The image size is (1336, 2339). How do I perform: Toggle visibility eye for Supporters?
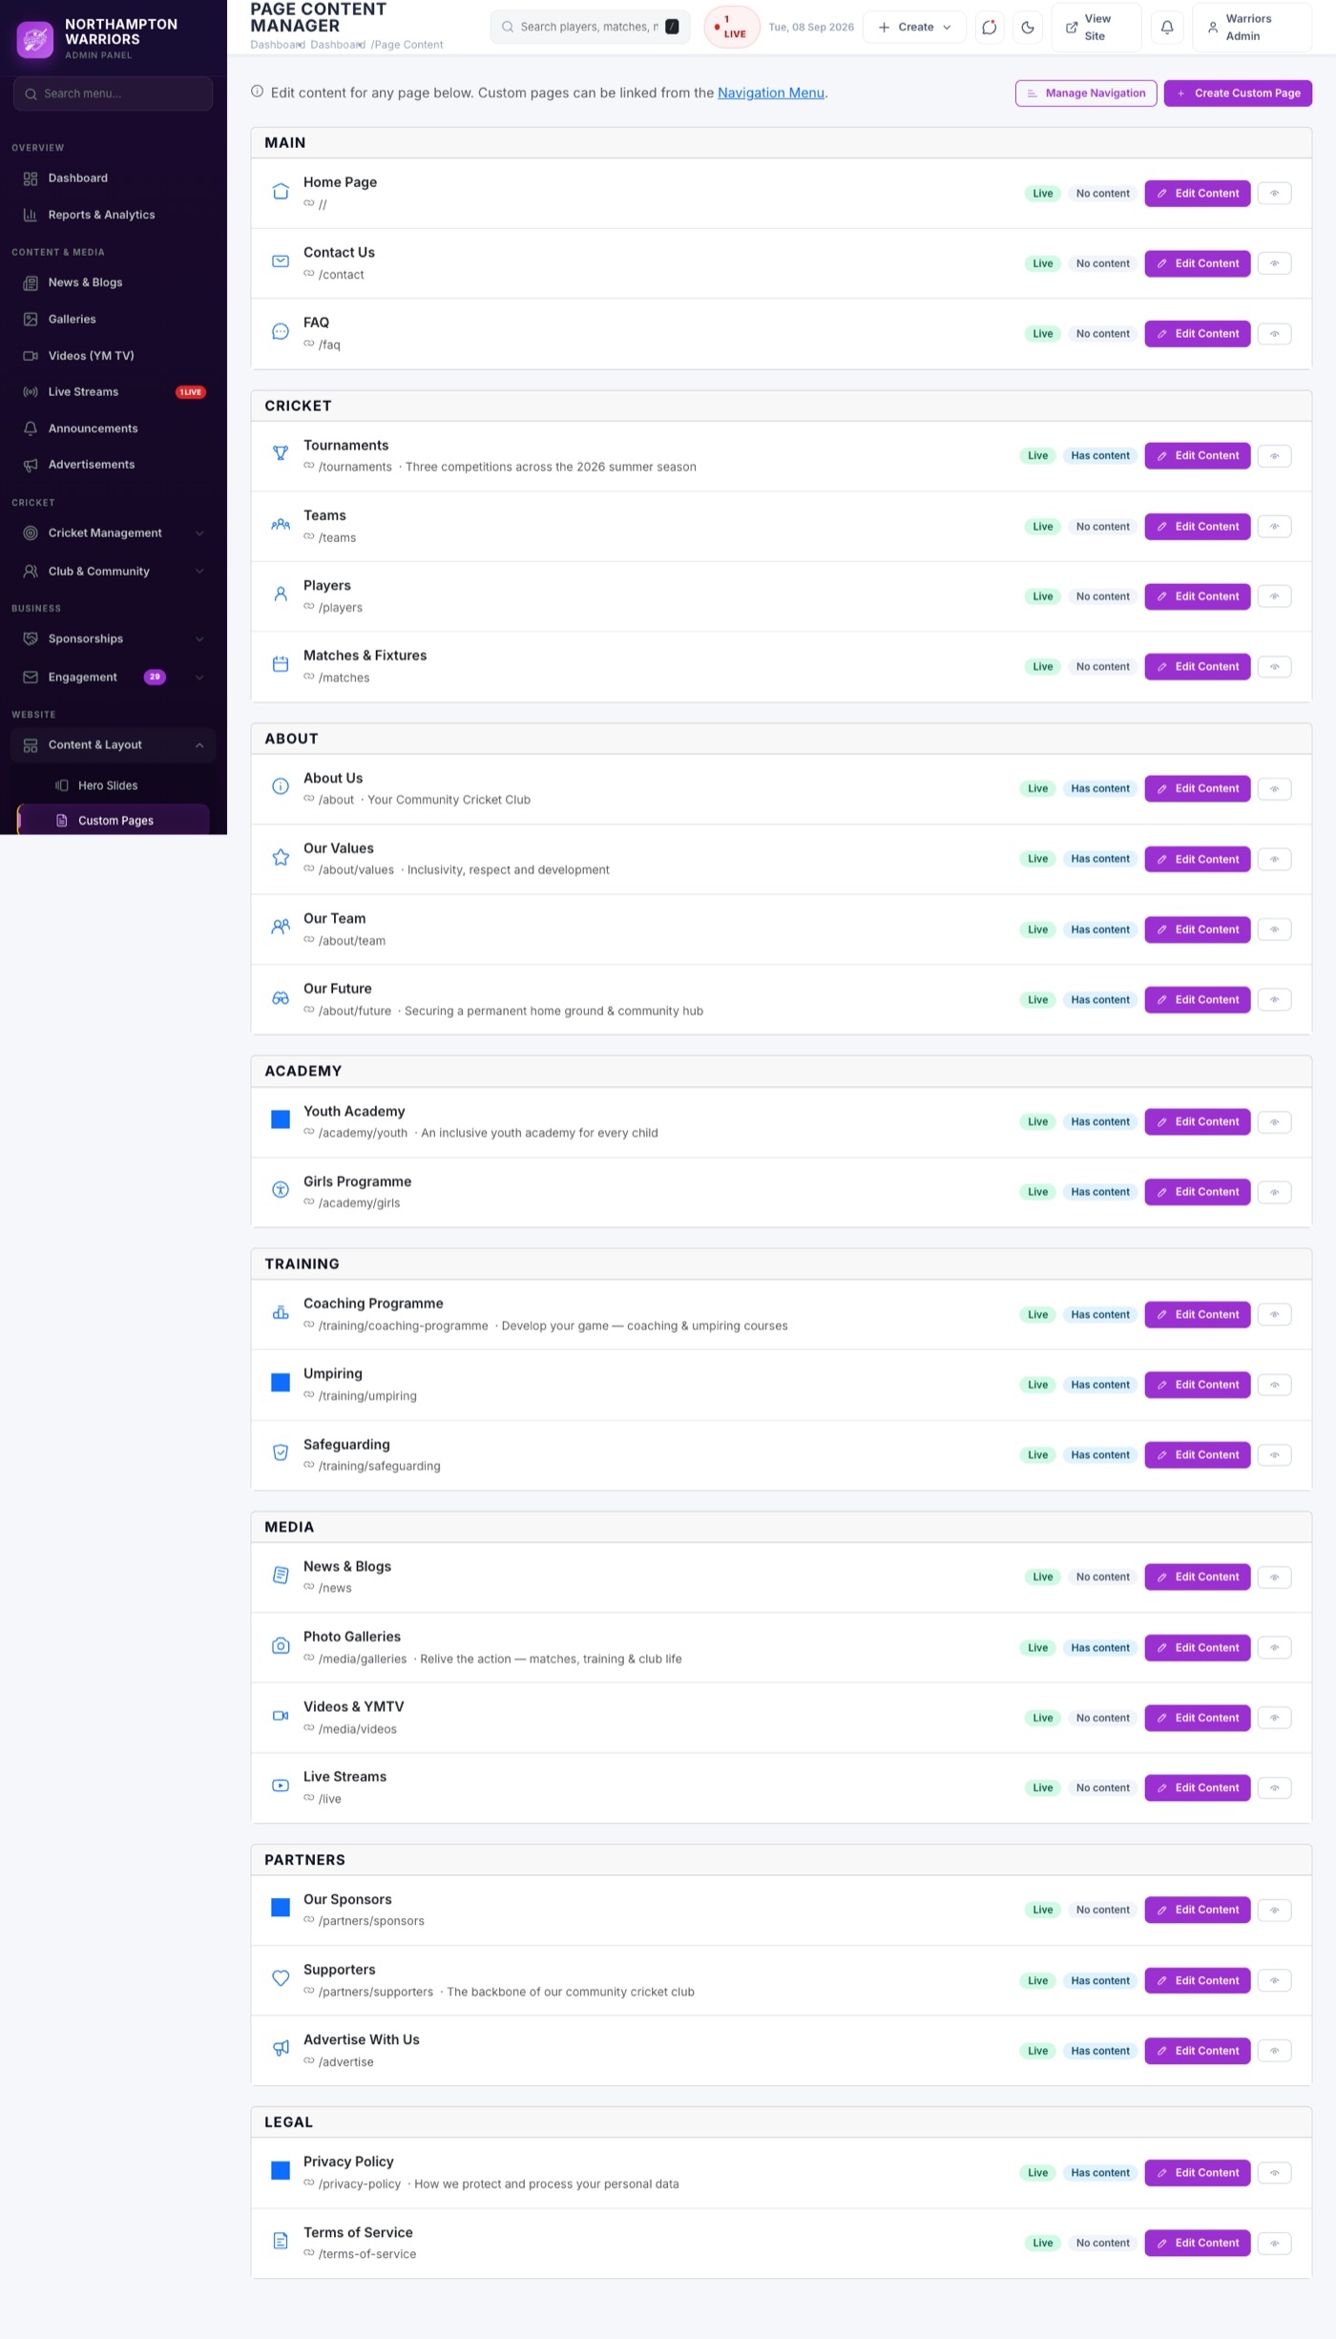coord(1274,1981)
